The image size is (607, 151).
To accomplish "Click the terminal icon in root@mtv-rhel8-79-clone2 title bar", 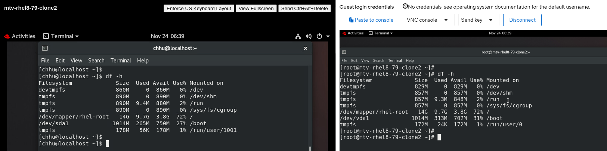I will coord(344,52).
